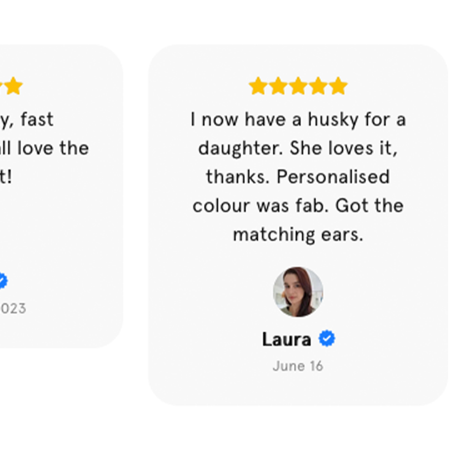Click the first star in Laura's review
This screenshot has width=461, height=461.
[258, 86]
